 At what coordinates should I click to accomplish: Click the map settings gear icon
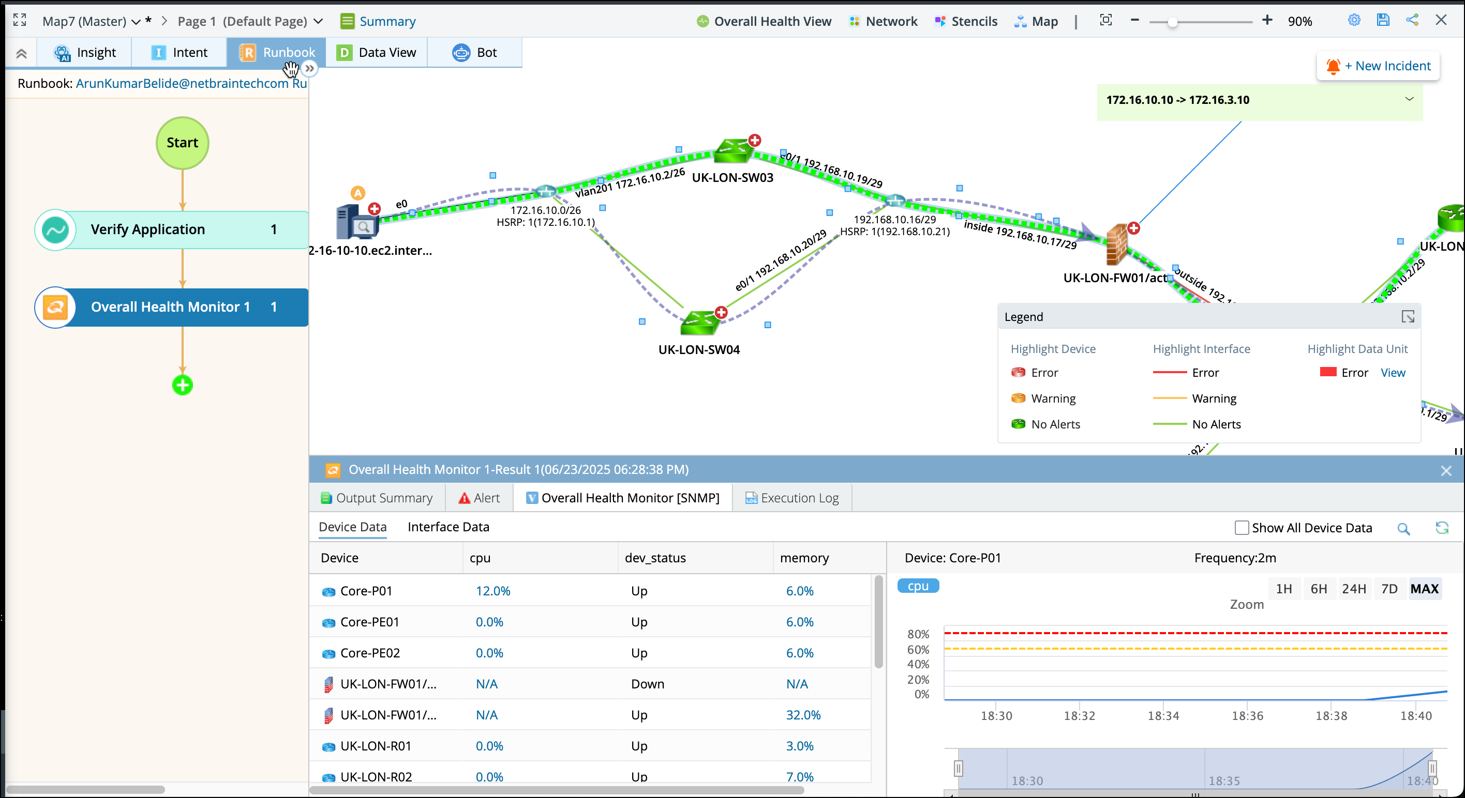(1354, 21)
